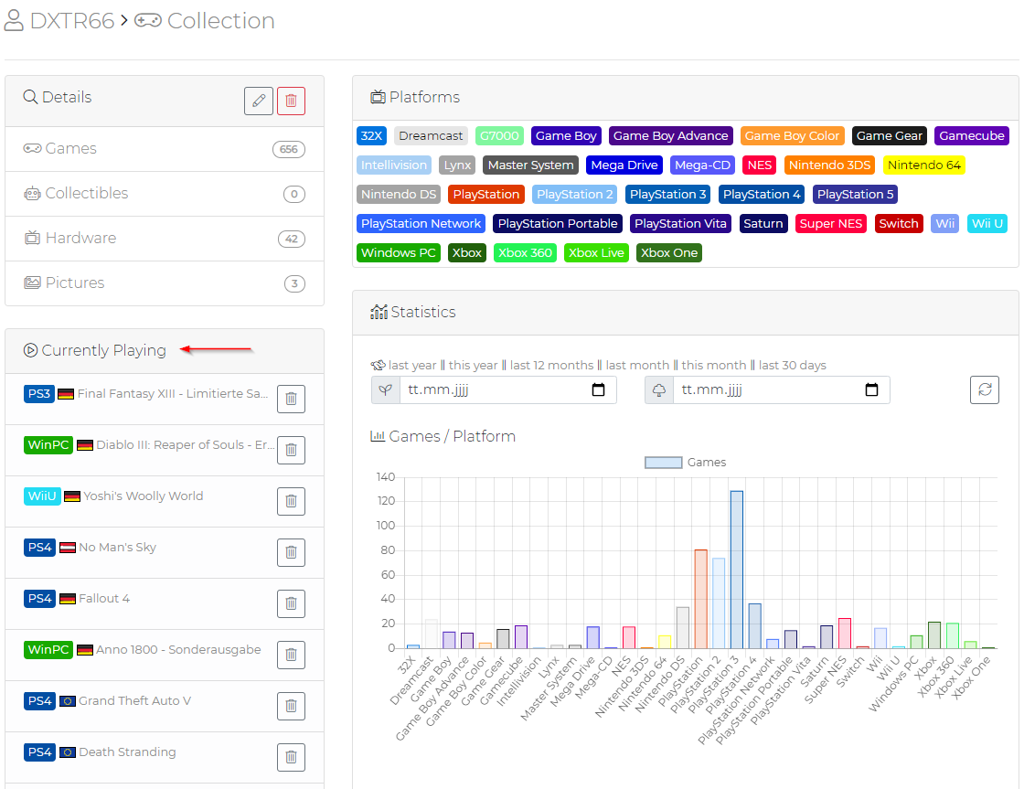Select Mega Drive platform tag
The height and width of the screenshot is (789, 1024).
click(x=624, y=165)
